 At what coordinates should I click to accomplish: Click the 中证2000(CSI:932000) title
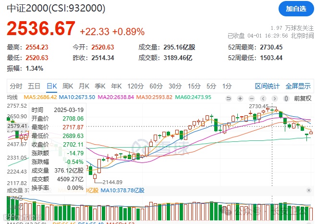point(56,9)
